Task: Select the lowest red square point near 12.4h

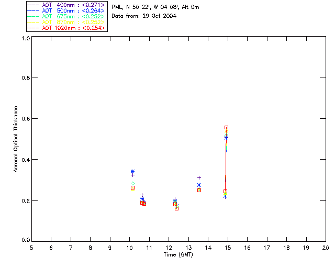Action: (177, 208)
